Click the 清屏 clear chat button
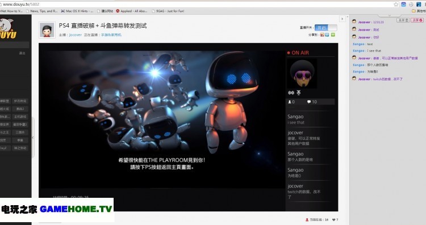This screenshot has height=225, width=426. click(403, 20)
